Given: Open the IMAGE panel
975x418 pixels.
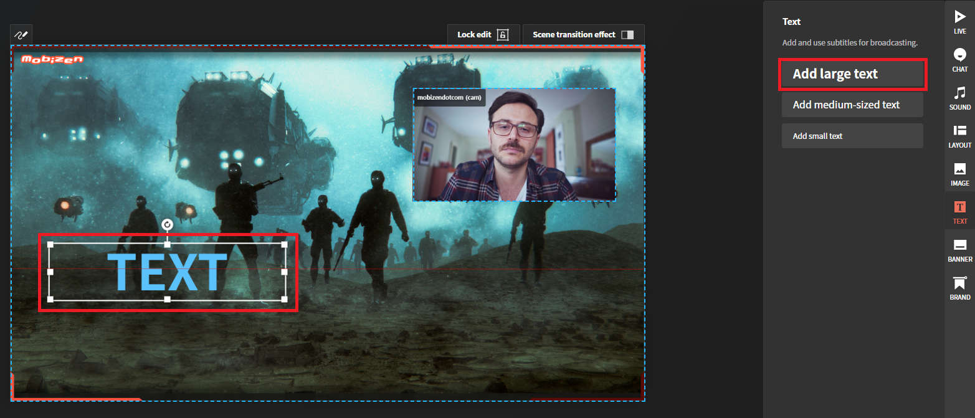Looking at the screenshot, I should coord(959,174).
